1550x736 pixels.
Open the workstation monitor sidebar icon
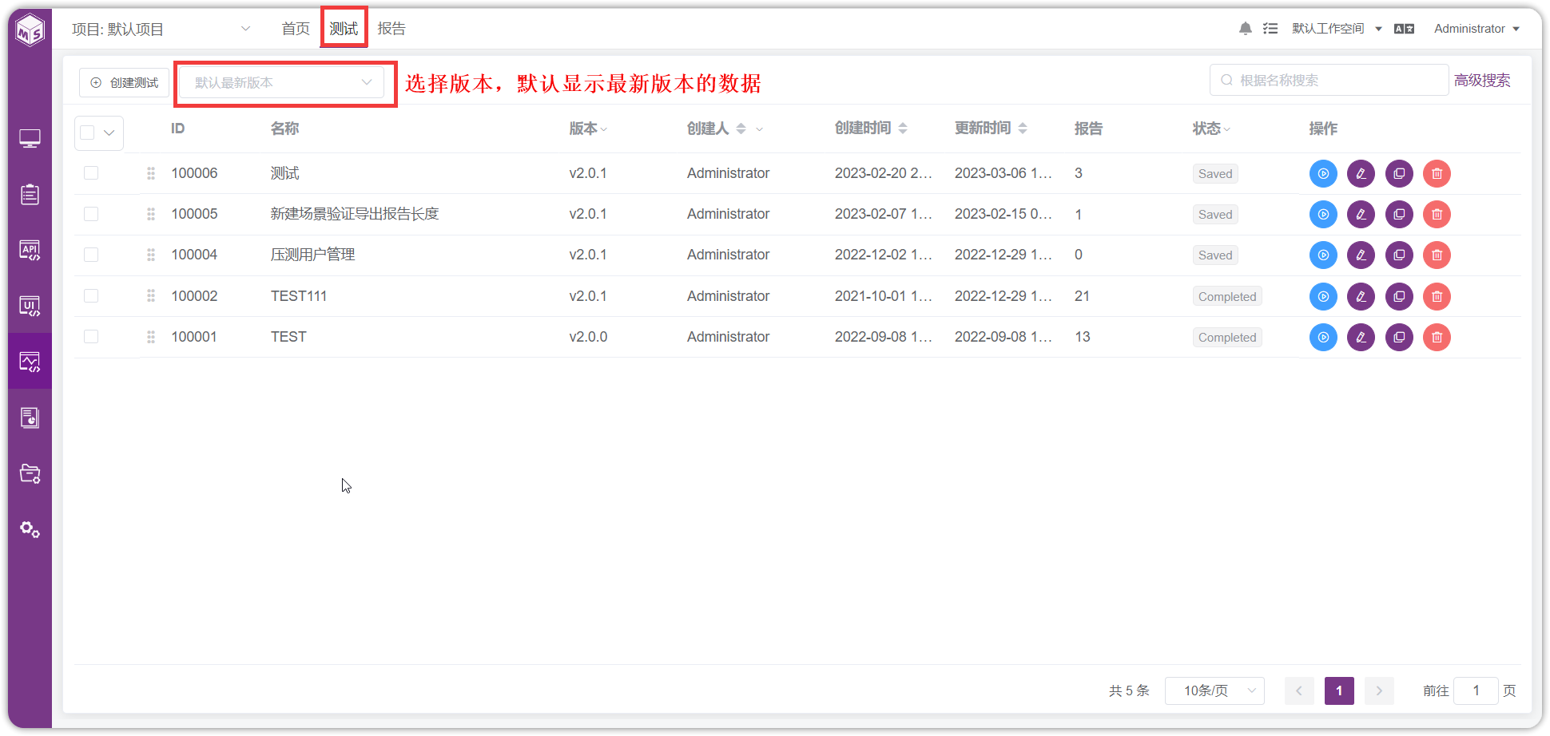coord(30,139)
